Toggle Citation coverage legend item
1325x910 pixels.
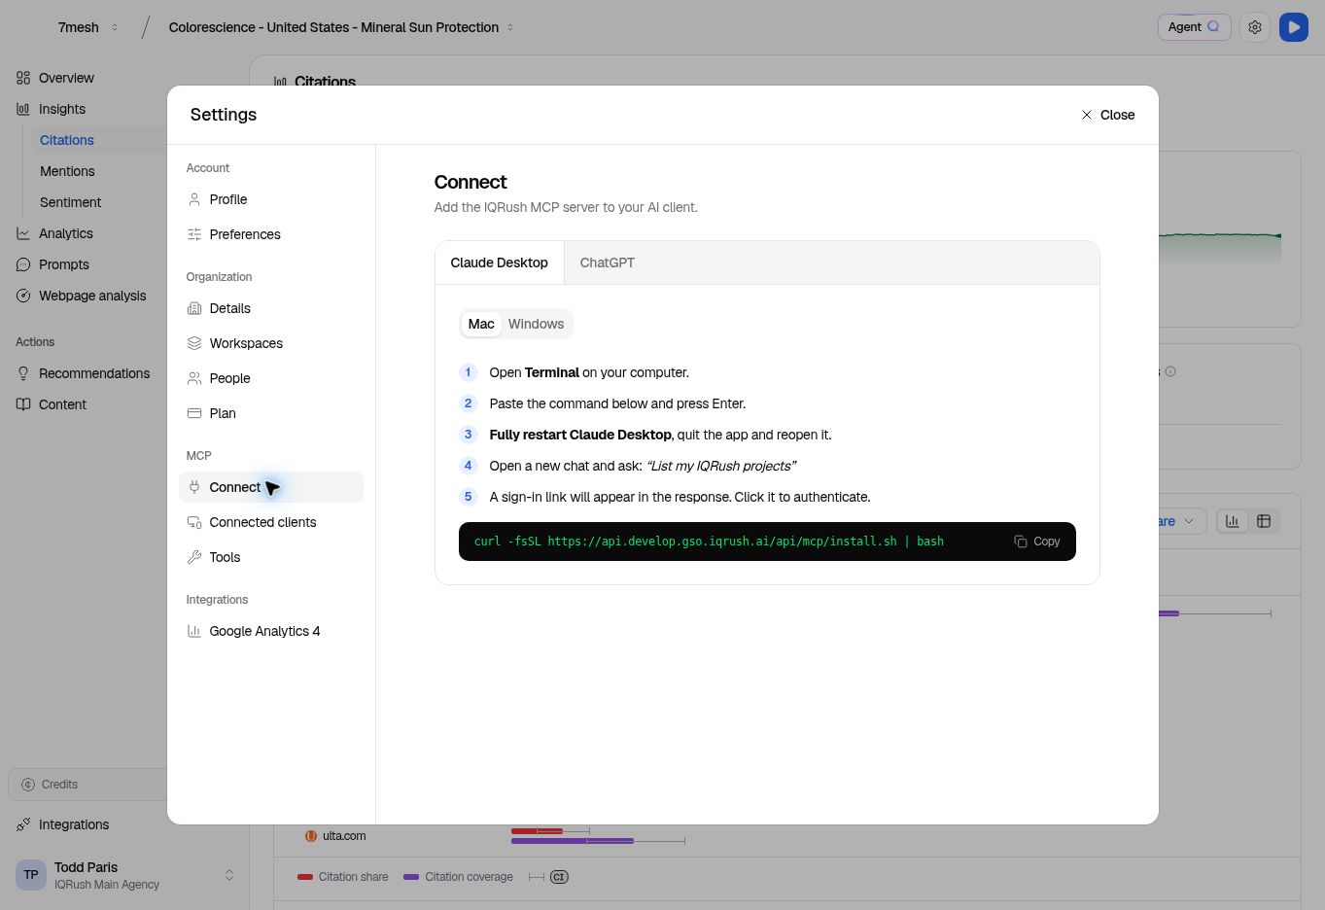[x=458, y=877]
